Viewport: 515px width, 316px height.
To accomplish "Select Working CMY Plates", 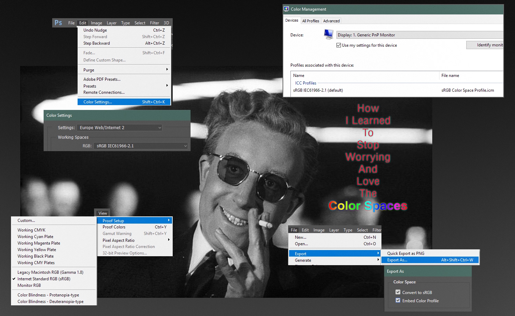I will point(54,263).
